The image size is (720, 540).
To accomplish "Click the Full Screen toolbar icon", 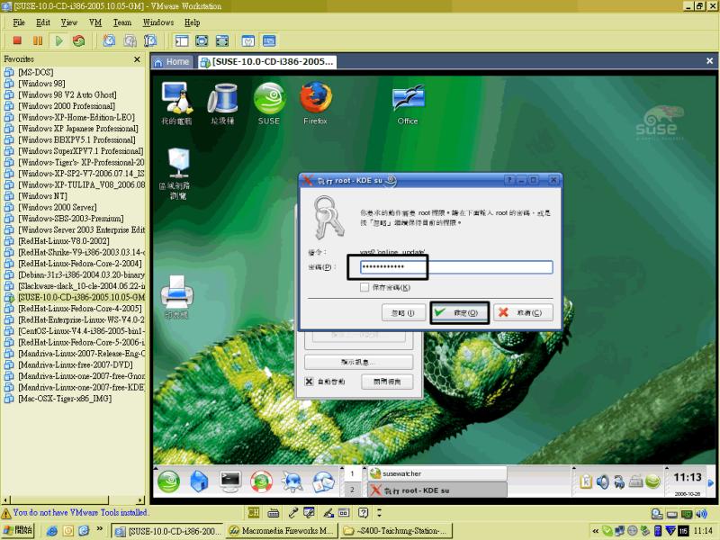I will pyautogui.click(x=202, y=40).
